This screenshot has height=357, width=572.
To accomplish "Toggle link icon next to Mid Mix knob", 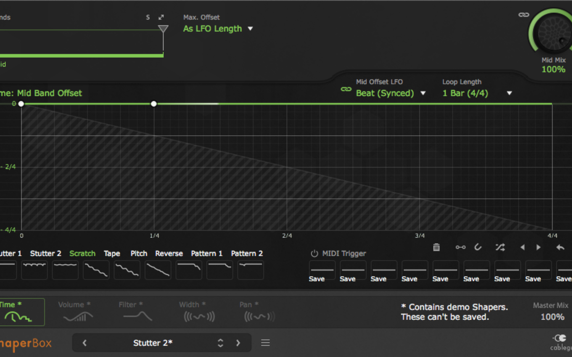I will coord(524,15).
